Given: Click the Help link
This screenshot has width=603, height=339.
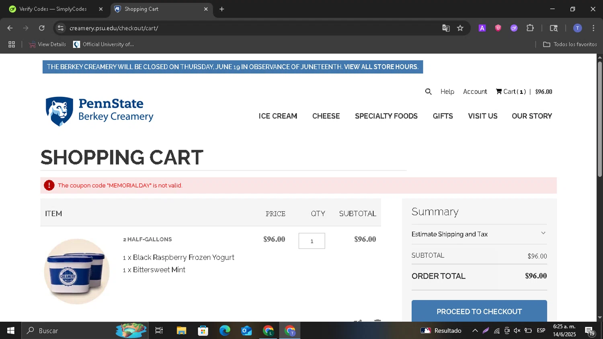Looking at the screenshot, I should pyautogui.click(x=447, y=92).
